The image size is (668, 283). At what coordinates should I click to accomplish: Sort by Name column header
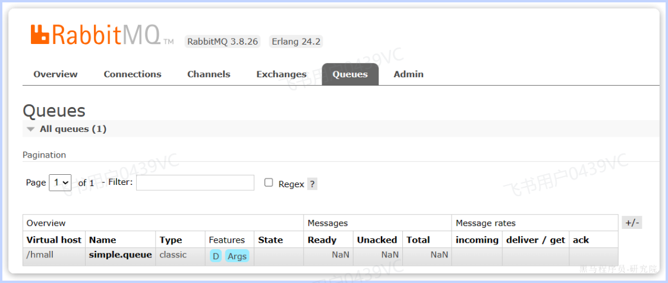[103, 240]
